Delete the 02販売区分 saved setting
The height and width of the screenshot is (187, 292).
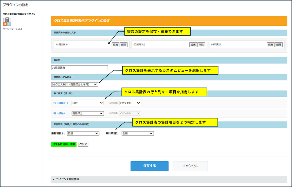pyautogui.click(x=201, y=45)
